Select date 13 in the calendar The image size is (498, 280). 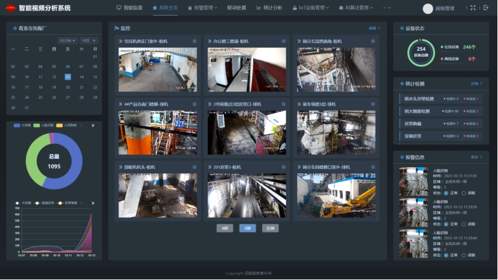point(68,77)
